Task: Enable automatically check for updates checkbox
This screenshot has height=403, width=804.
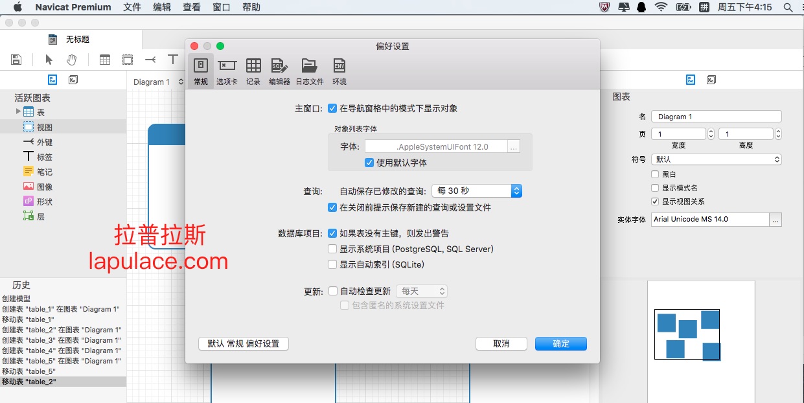Action: pos(333,292)
